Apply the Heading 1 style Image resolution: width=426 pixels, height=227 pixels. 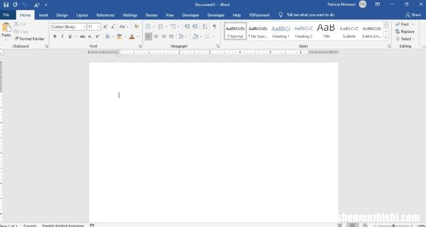[x=281, y=31]
